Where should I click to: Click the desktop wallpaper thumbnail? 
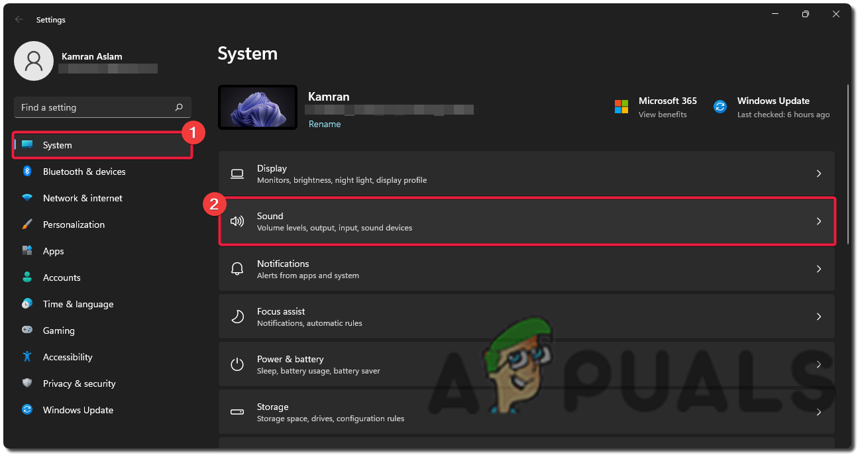click(258, 107)
